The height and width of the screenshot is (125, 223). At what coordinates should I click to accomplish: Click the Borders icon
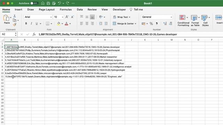click(x=47, y=24)
